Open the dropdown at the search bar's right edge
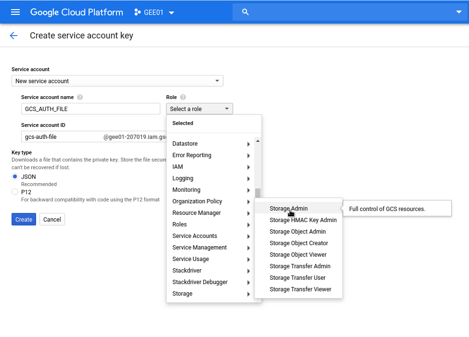The image size is (469, 337). 458,12
